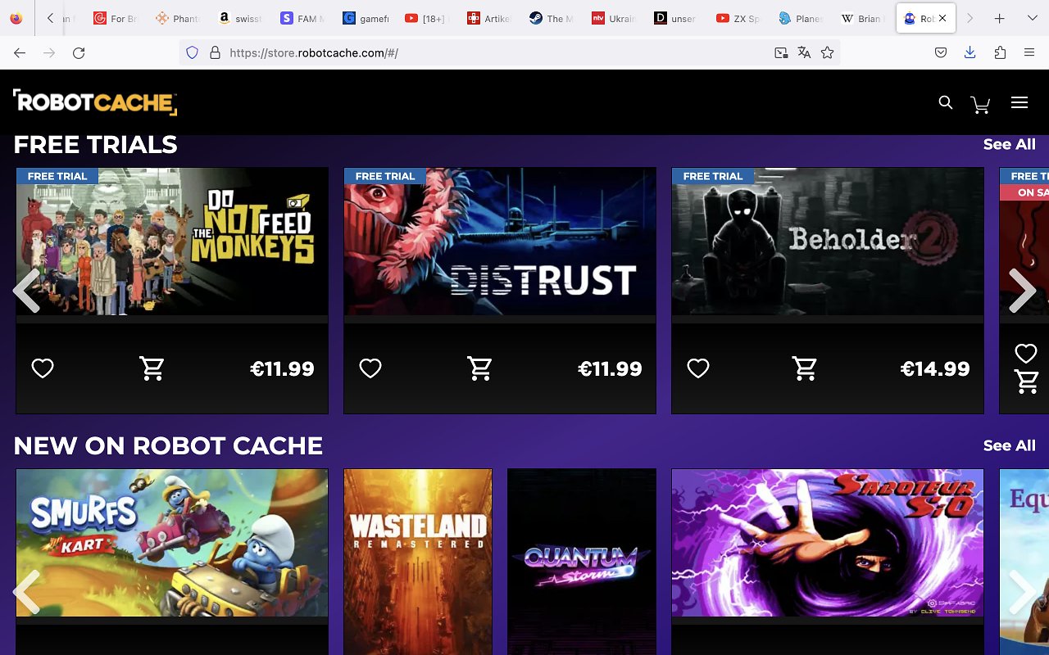The height and width of the screenshot is (655, 1049).
Task: Close the active Robot Cache tab
Action: (942, 18)
